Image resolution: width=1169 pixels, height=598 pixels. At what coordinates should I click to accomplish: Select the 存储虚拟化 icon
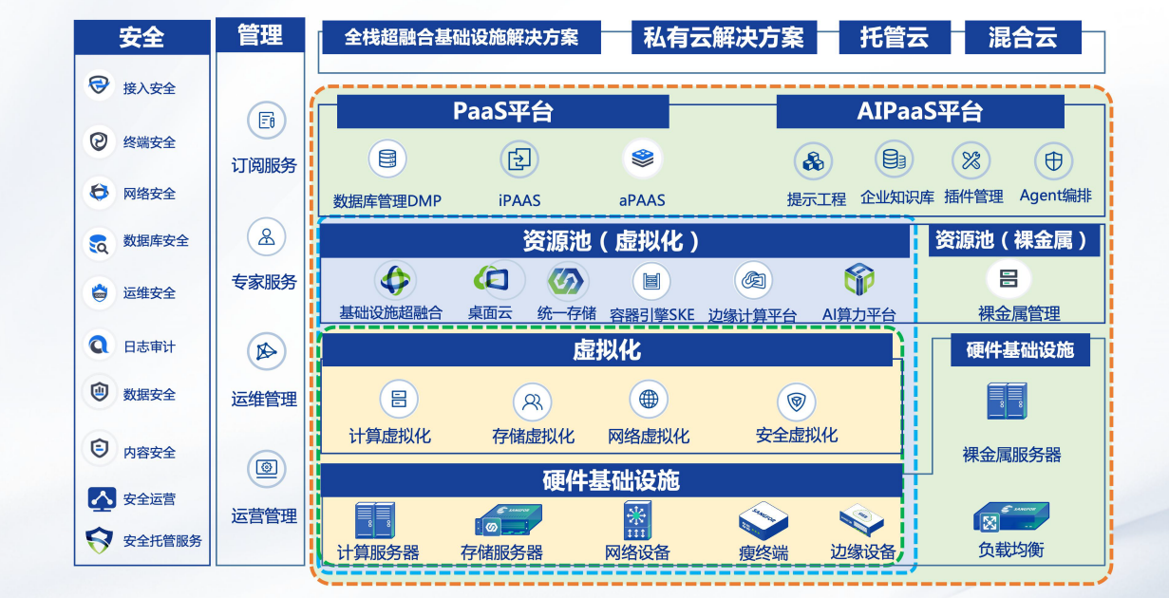tap(533, 402)
